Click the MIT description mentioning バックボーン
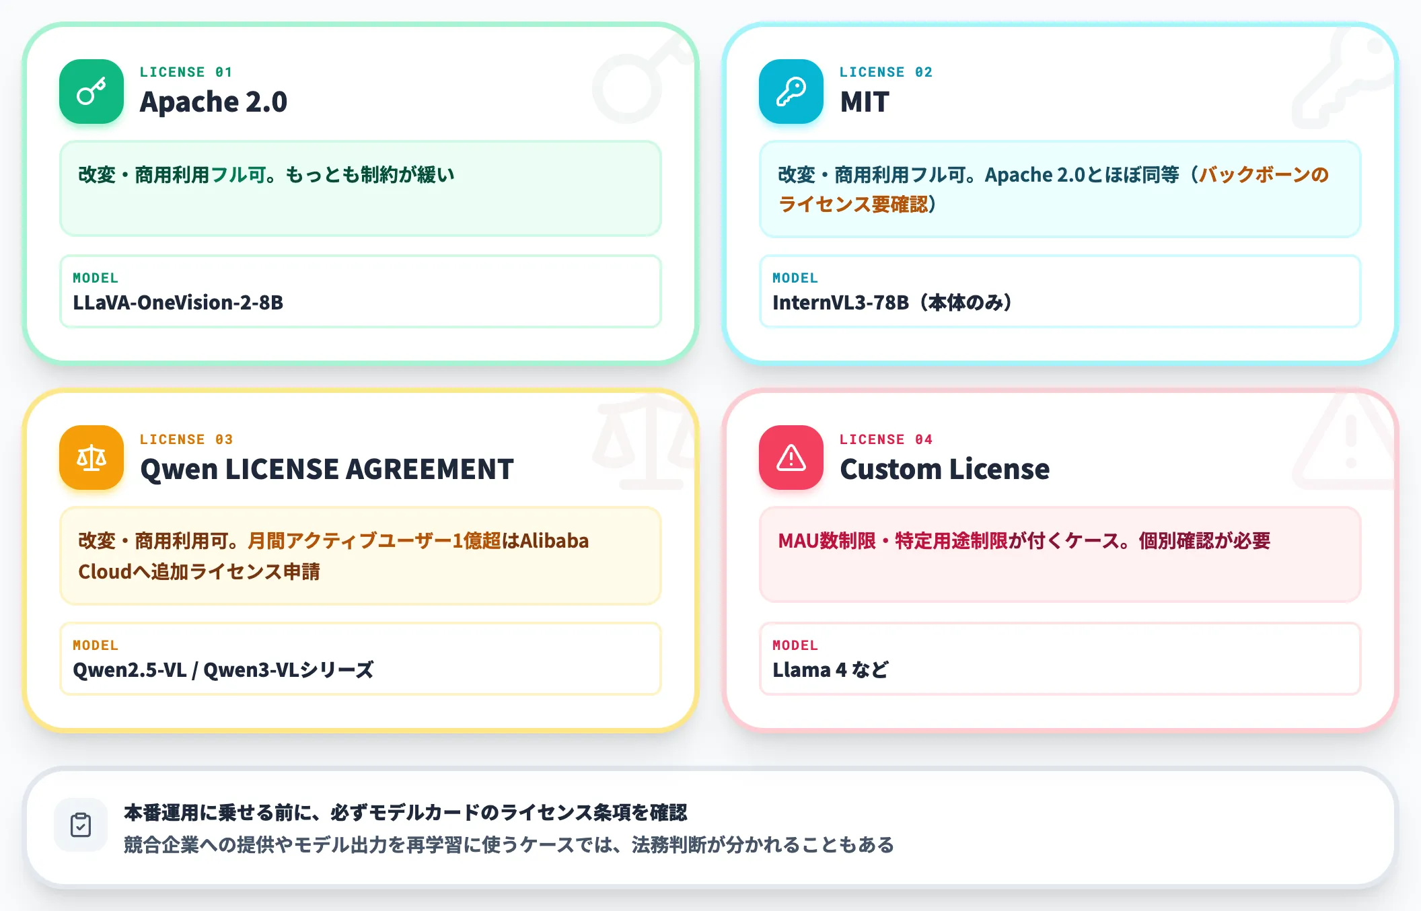The height and width of the screenshot is (911, 1421). point(1054,189)
